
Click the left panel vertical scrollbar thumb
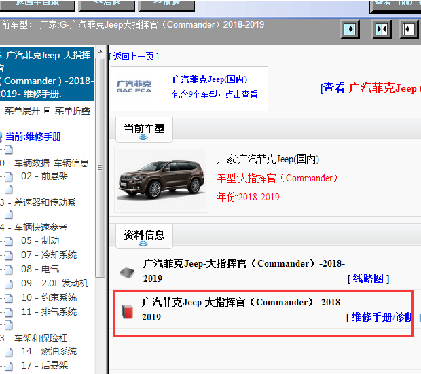tap(100, 168)
